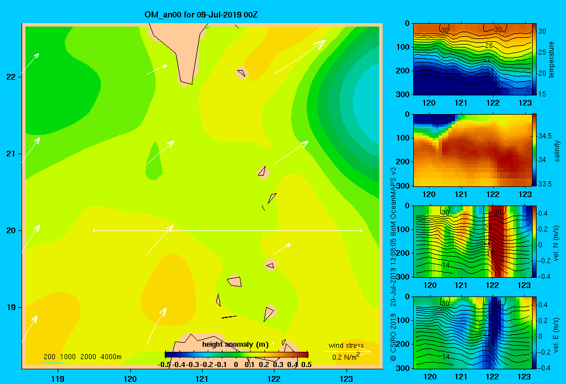566x384 pixels.
Task: Click the '100' depth label on temperature panel
Action: tap(403, 47)
